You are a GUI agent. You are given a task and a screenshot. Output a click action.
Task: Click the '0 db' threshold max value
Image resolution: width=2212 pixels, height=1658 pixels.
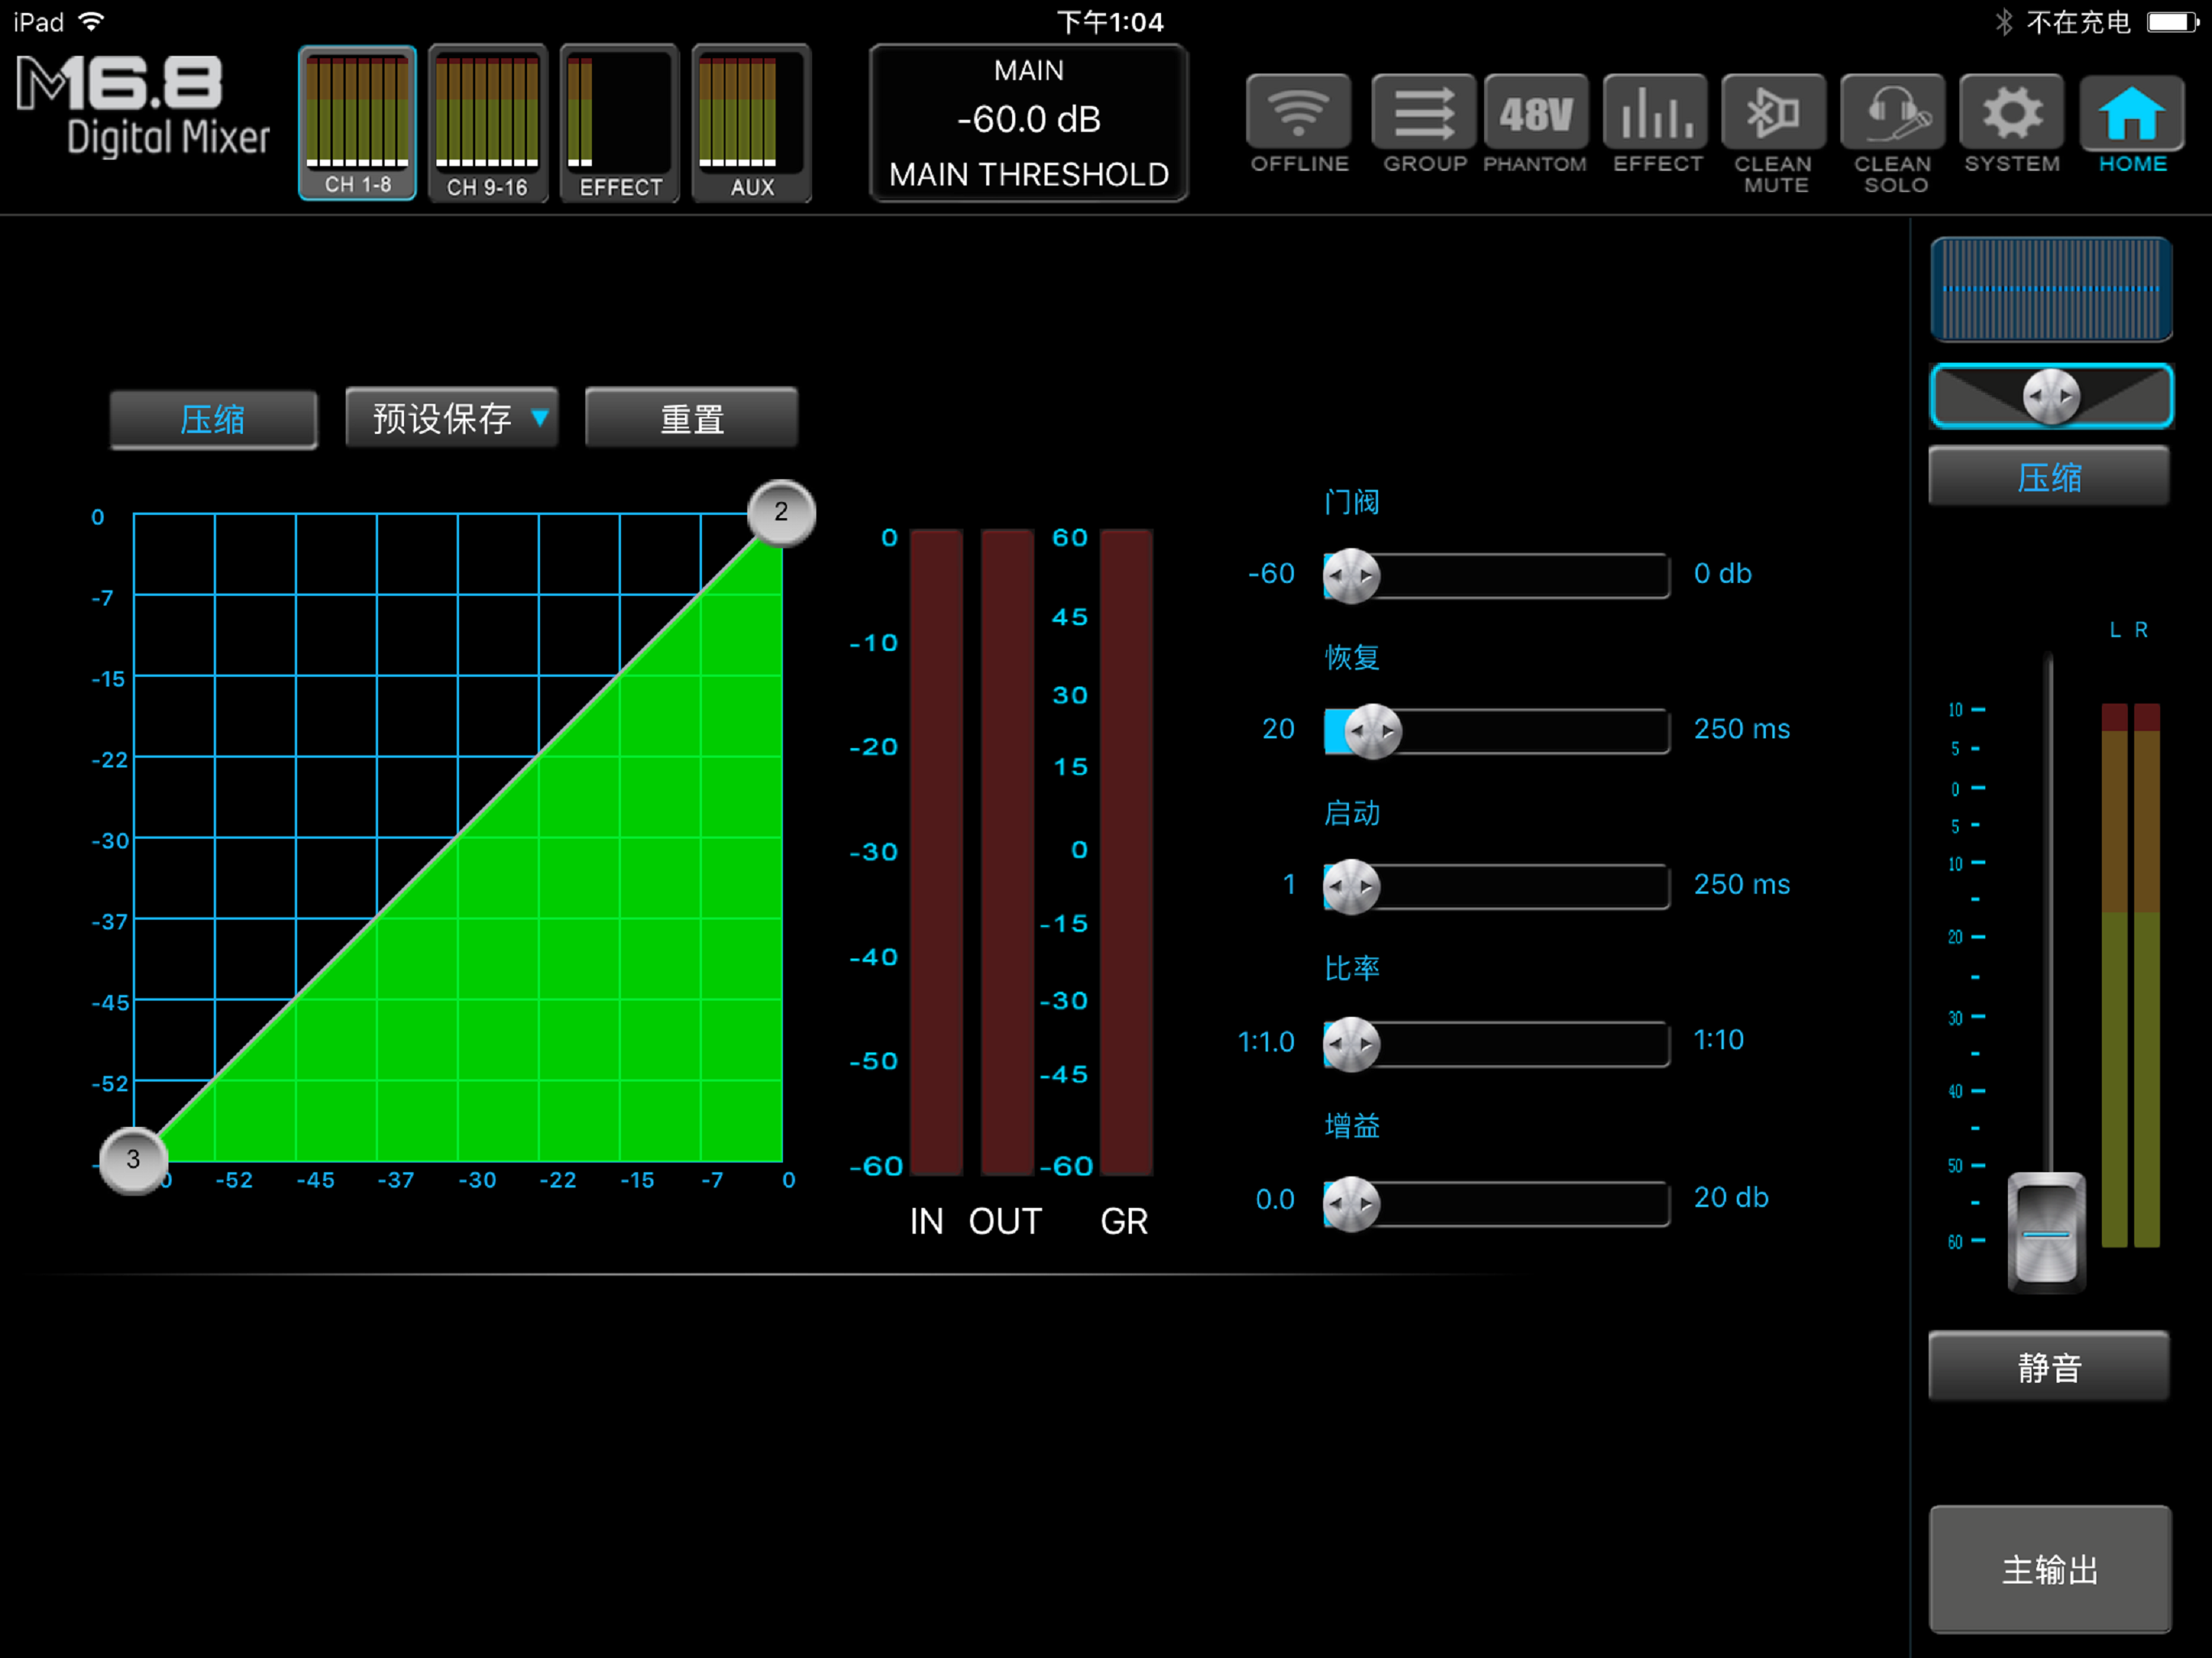coord(1722,574)
